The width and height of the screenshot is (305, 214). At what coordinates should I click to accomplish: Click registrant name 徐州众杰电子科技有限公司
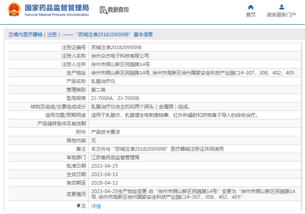120,56
